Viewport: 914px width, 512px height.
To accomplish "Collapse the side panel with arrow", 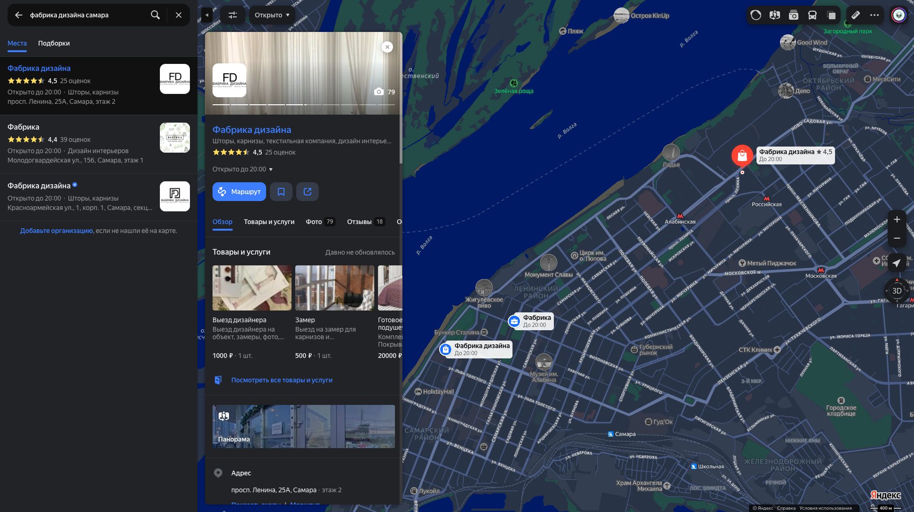I will tap(207, 15).
